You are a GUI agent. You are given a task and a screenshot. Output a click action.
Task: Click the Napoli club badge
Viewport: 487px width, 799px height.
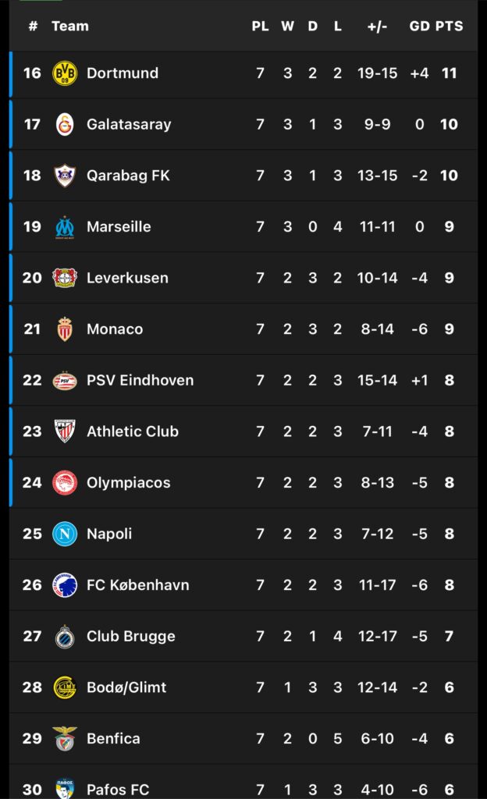click(x=65, y=534)
